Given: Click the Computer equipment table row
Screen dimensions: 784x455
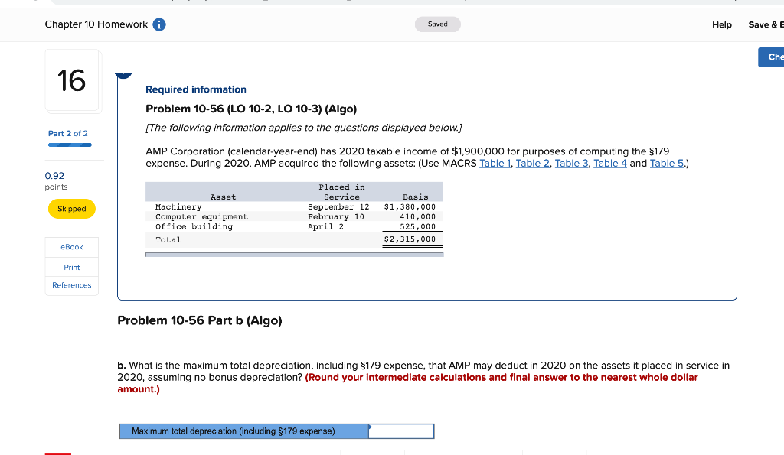Looking at the screenshot, I should (x=294, y=216).
